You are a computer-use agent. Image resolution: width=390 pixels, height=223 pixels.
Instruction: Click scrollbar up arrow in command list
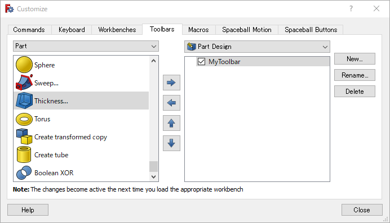(153, 61)
